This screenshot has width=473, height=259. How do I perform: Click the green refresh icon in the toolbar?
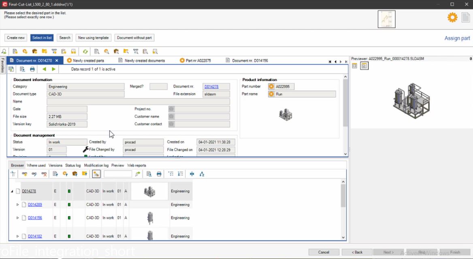85,51
